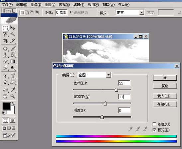Open the 编辑 全图 dropdown
182x149 pixels.
[x=109, y=75]
